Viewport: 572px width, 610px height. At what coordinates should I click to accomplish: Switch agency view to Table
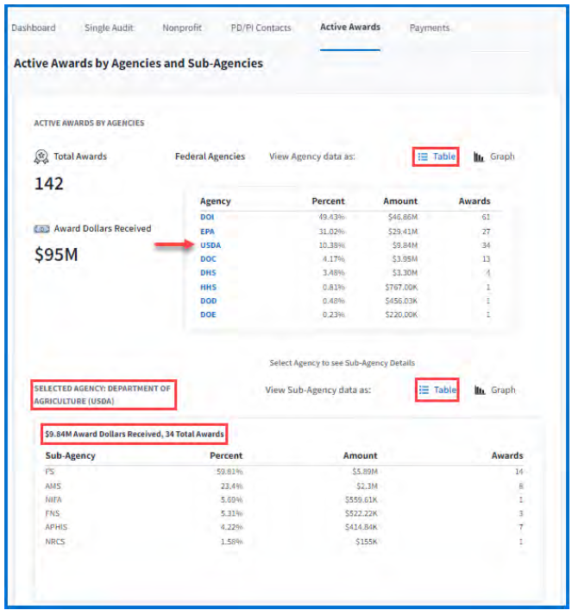coord(437,156)
